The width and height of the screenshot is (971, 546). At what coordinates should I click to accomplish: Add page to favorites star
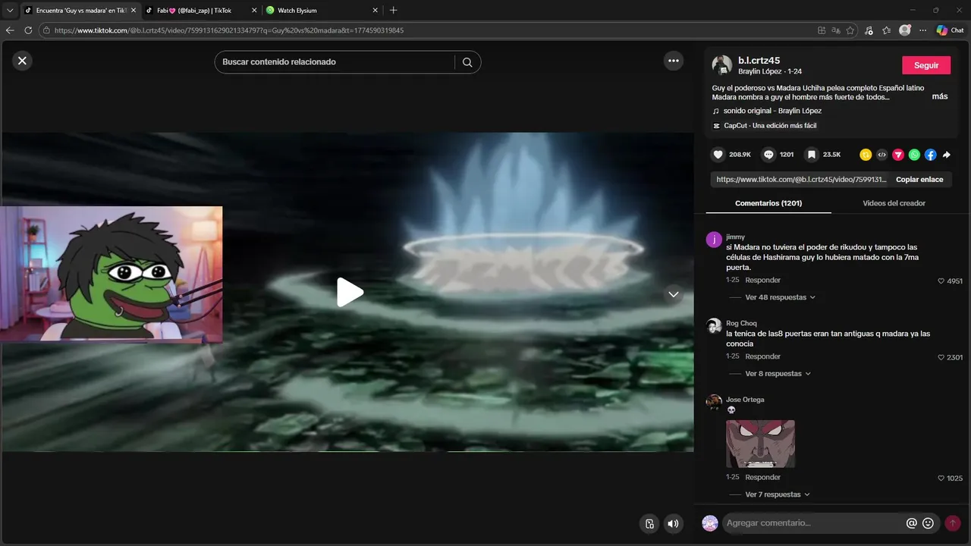tap(850, 30)
